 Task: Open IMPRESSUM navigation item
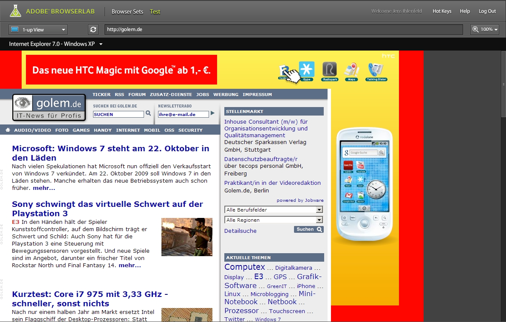257,95
